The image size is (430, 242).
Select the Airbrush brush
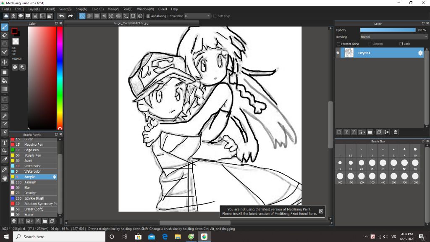point(34,182)
